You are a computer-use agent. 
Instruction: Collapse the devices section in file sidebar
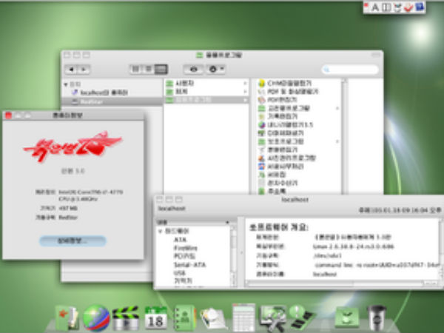click(x=65, y=84)
